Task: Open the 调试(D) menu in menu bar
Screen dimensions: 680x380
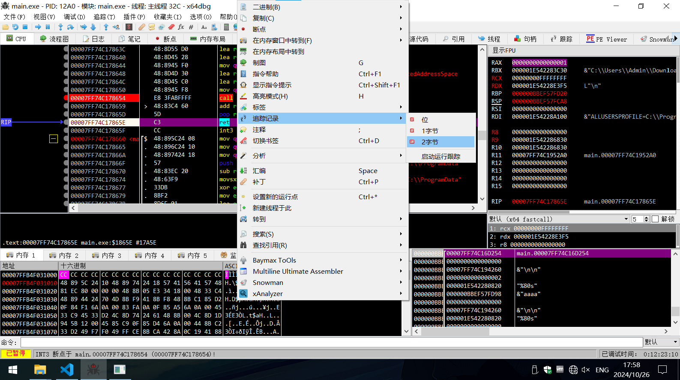Action: pos(75,17)
